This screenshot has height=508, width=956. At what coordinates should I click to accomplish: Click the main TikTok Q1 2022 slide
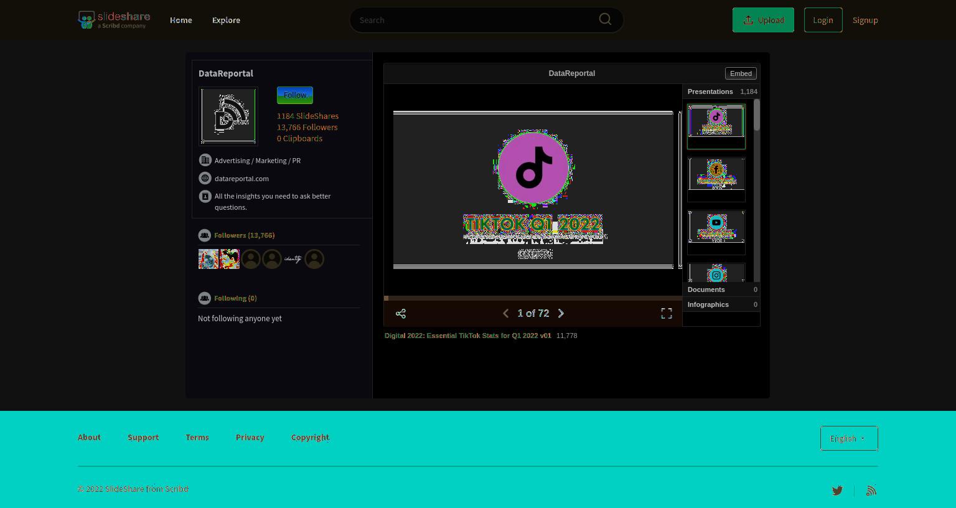[x=533, y=190]
